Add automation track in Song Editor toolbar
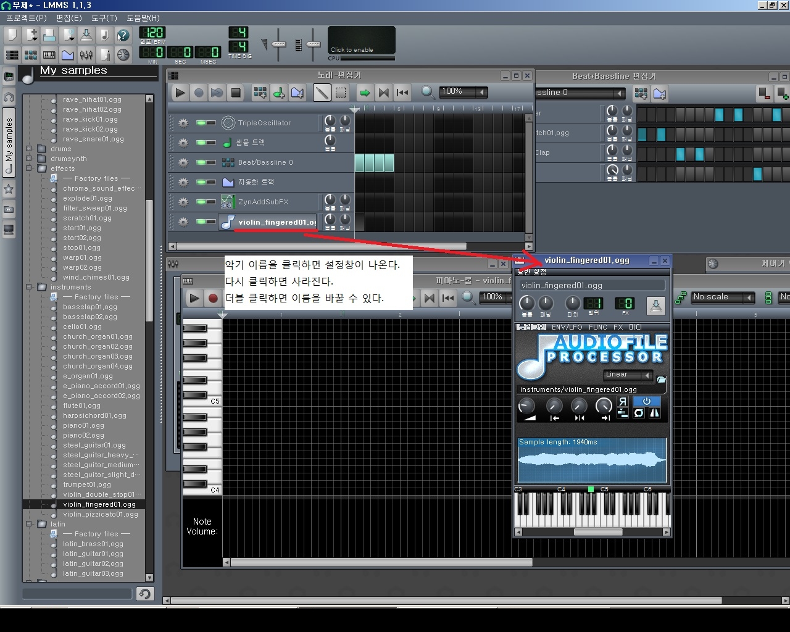Image resolution: width=790 pixels, height=632 pixels. tap(297, 93)
